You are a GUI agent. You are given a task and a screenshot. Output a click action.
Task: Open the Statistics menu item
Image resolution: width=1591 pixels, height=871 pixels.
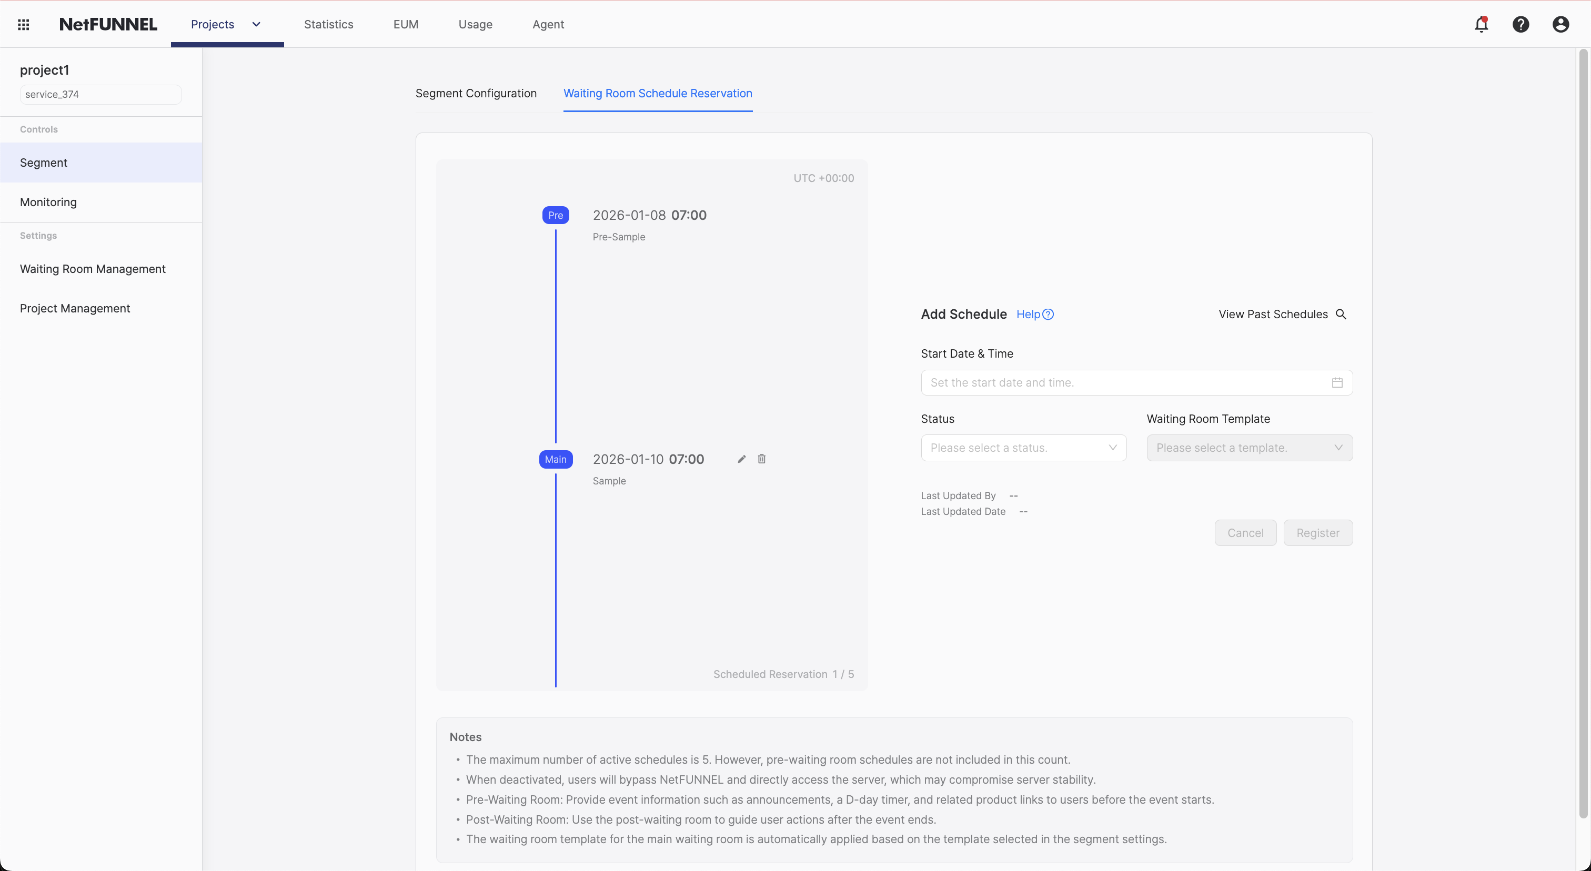[x=329, y=25]
